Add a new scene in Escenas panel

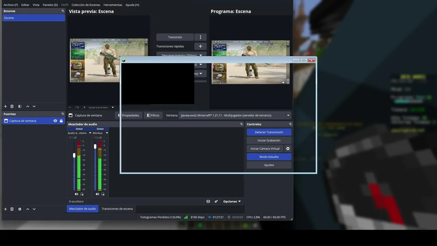(x=5, y=107)
